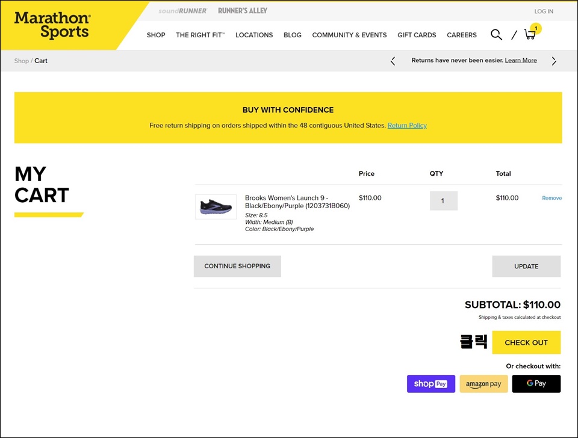Click the Shop breadcrumb link
Viewport: 578px width, 438px height.
coord(22,61)
